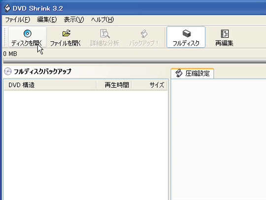266x200 pixels.
Task: Select the フルディスク stack icon
Action: pos(187,33)
